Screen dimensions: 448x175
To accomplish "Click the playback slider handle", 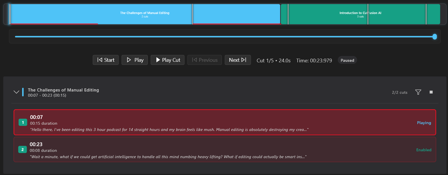I will click(435, 37).
